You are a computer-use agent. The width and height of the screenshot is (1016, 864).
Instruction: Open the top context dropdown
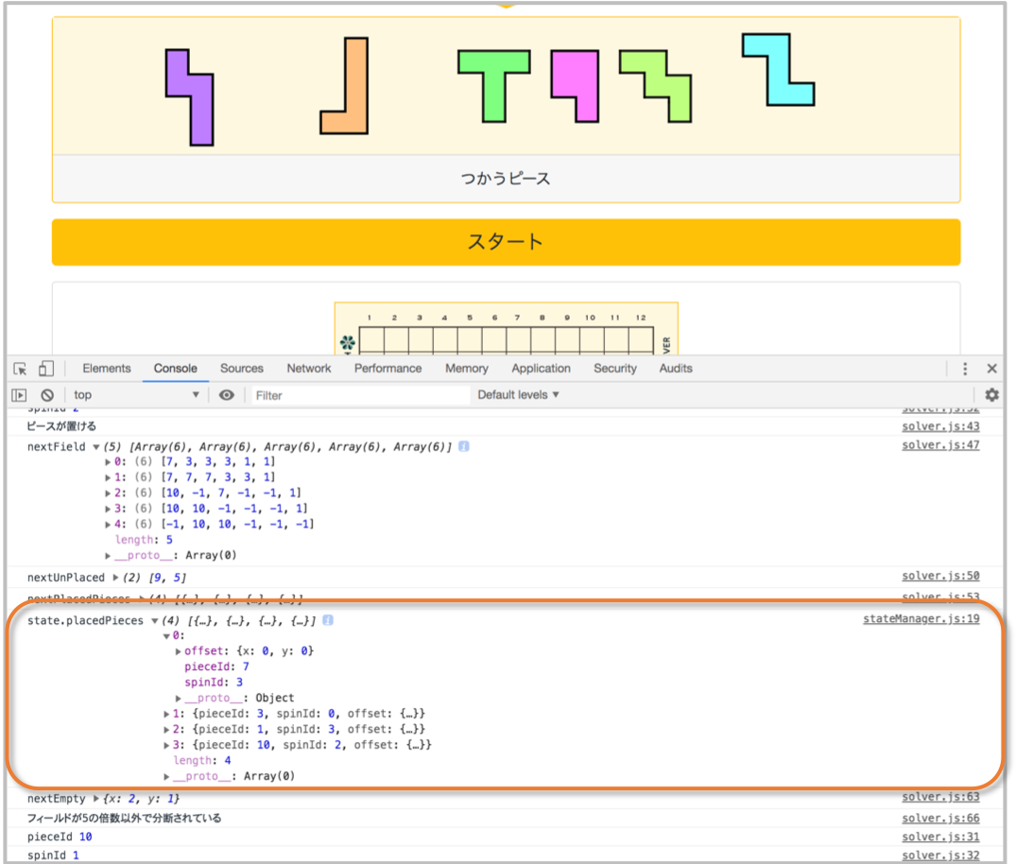pos(136,395)
